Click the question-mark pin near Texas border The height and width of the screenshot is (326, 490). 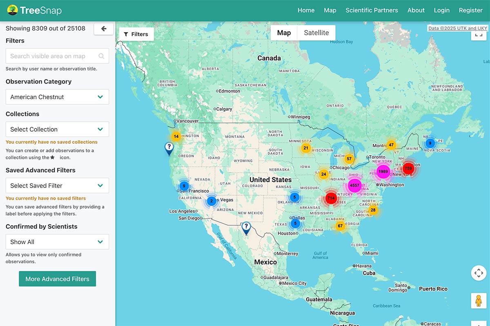(x=246, y=227)
